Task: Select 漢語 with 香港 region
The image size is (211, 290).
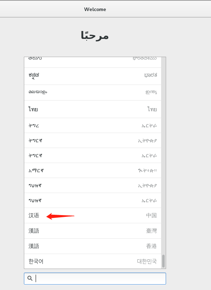Action: coord(93,246)
